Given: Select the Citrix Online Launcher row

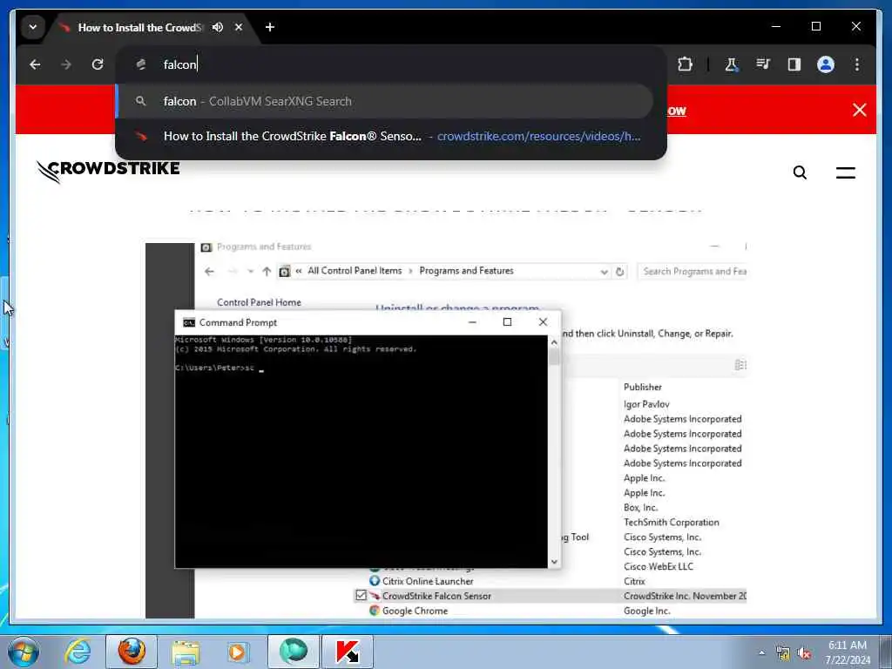Looking at the screenshot, I should (428, 581).
